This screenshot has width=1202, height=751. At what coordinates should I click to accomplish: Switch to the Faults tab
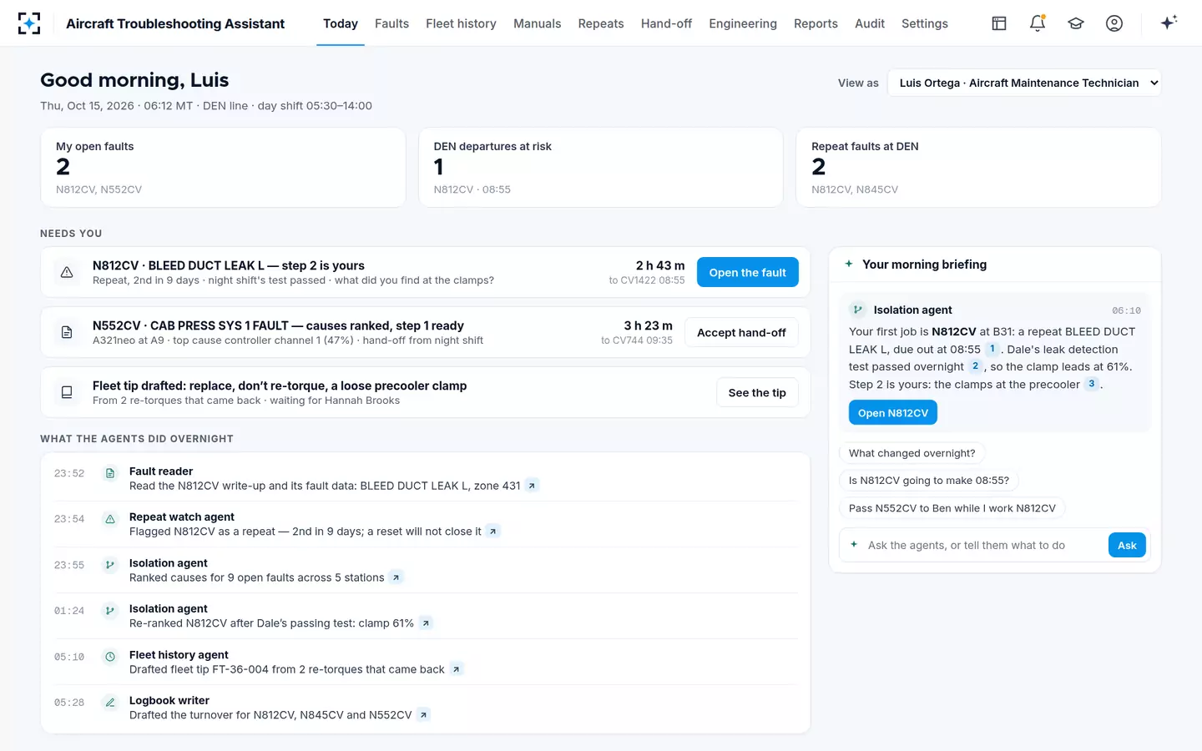391,23
